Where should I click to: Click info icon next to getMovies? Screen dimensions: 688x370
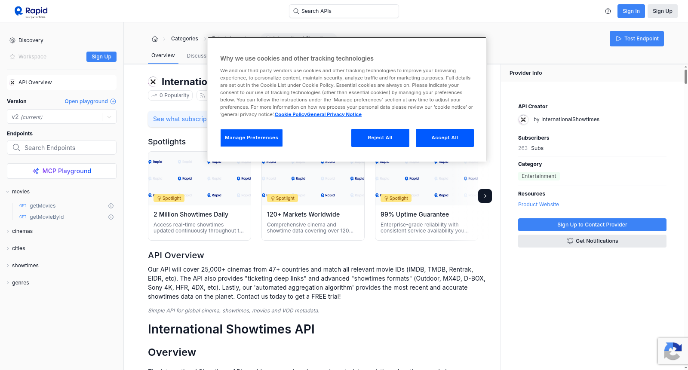(x=111, y=206)
